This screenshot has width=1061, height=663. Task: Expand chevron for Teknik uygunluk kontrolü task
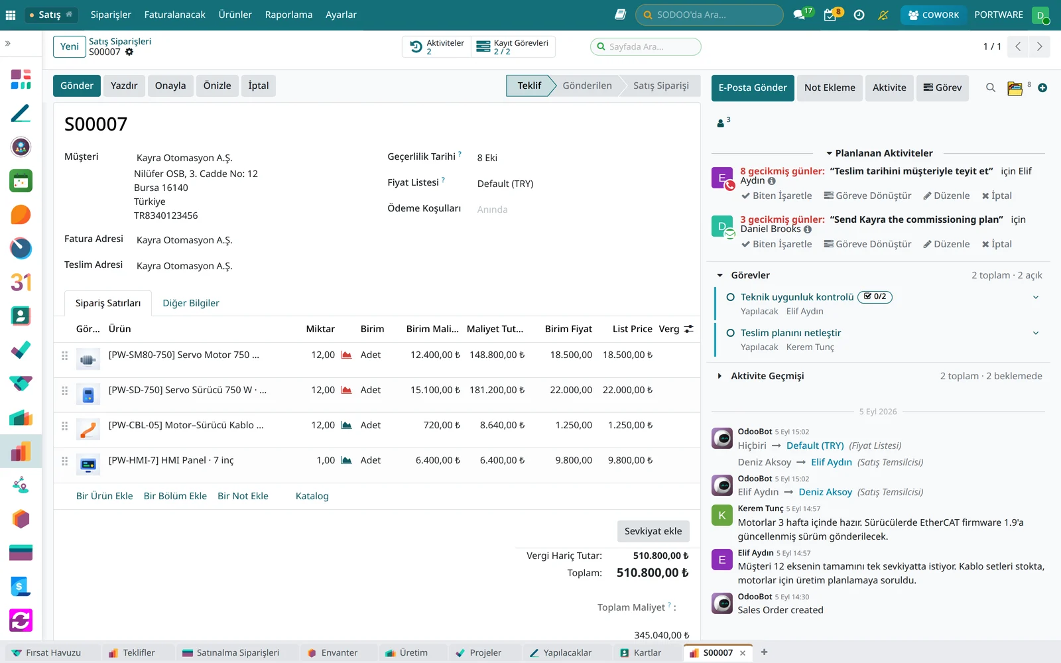pos(1036,297)
